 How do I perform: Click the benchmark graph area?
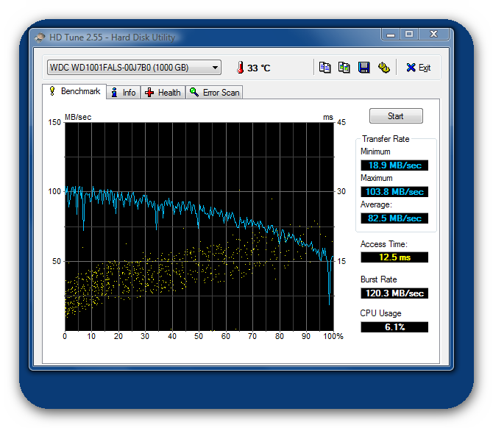(199, 227)
